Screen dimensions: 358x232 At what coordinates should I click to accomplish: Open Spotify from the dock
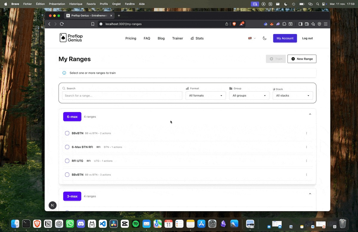point(135,224)
